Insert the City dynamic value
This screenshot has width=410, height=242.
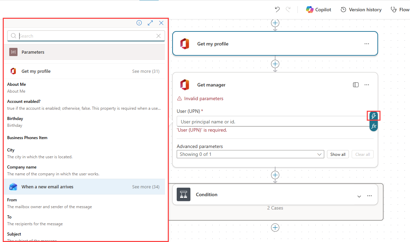[x=84, y=153]
